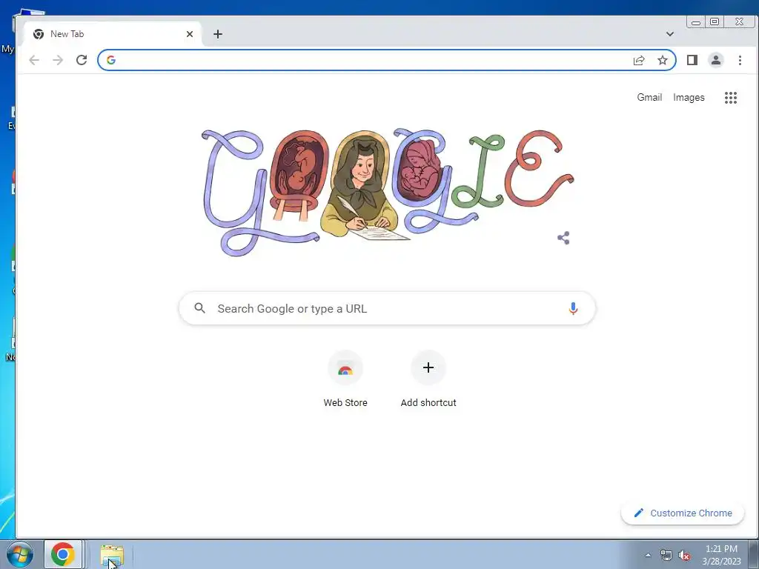Close the New Tab tab
Screen dimensions: 759x569
(x=190, y=34)
